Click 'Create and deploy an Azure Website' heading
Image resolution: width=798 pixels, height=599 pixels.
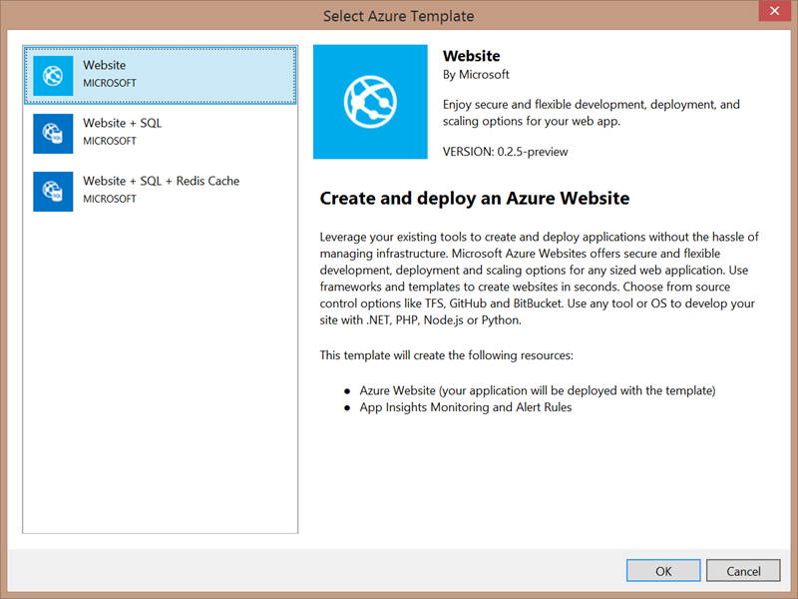(x=475, y=198)
